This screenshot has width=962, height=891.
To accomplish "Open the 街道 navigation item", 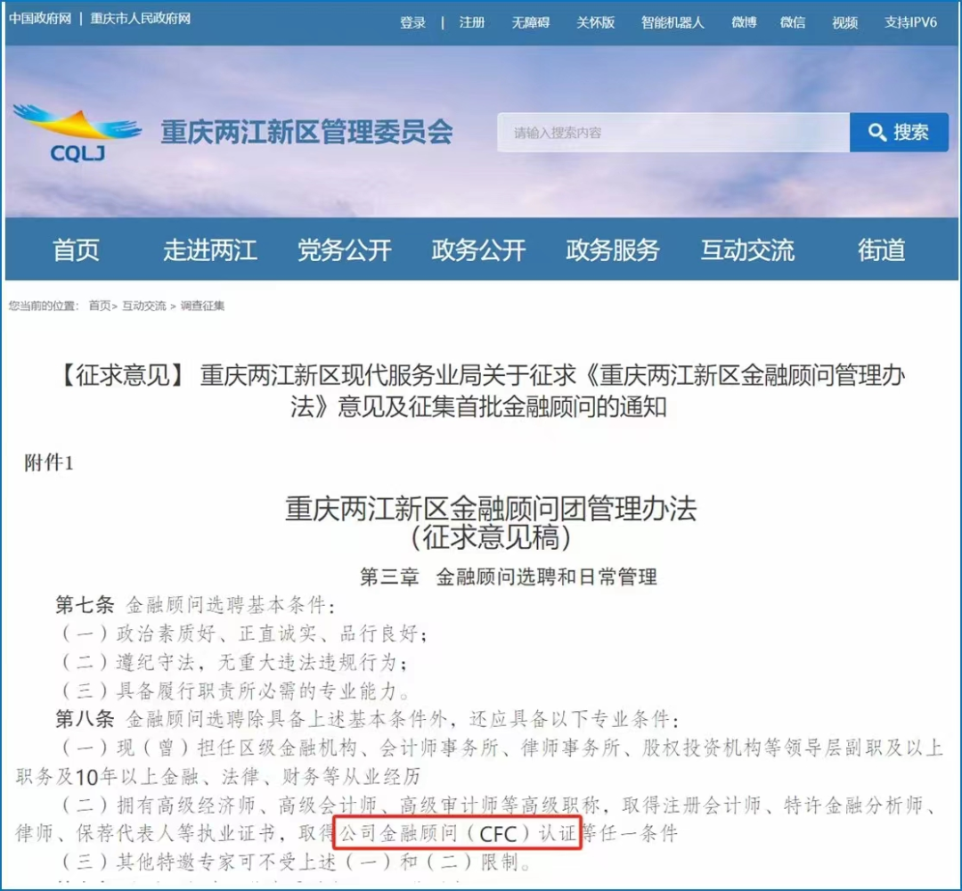I will tap(881, 250).
